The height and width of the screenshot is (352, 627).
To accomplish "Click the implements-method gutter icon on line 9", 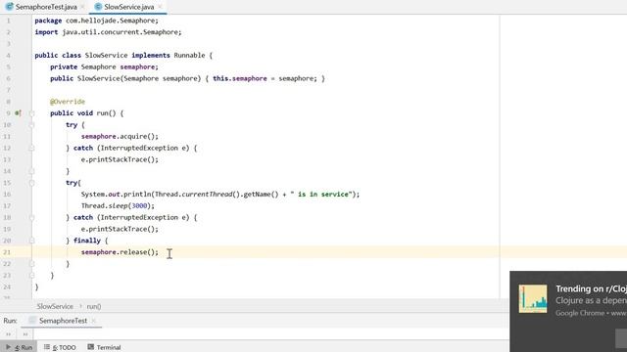I will coord(18,113).
